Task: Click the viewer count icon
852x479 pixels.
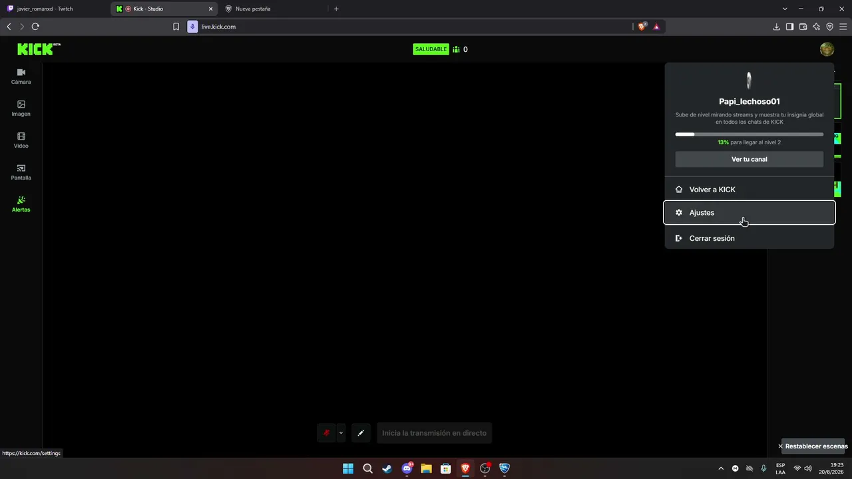Action: 456,49
